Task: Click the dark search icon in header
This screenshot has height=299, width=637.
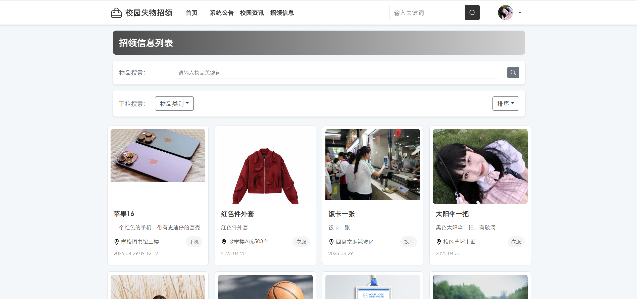Action: click(472, 13)
